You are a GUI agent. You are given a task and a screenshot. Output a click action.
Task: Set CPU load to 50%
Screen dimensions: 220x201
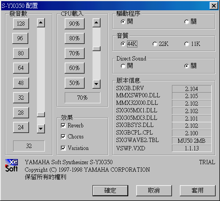pos(75,83)
